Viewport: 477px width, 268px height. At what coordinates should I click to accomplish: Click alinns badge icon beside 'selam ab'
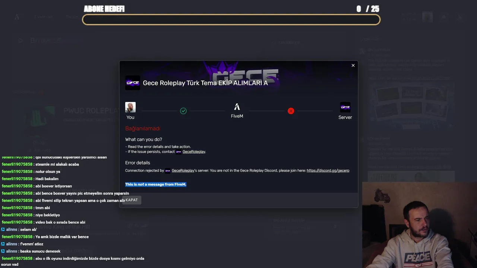[3, 230]
